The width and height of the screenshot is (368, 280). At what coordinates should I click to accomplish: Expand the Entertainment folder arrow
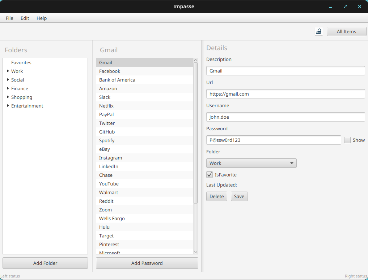click(x=8, y=106)
